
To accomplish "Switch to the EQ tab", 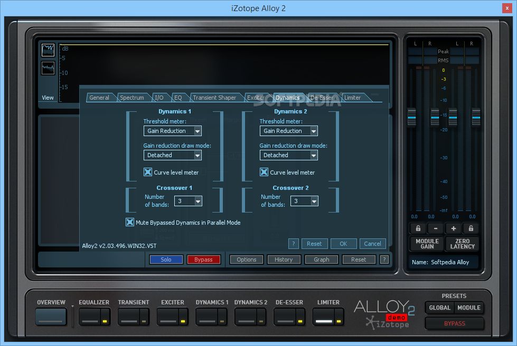I will (x=178, y=98).
